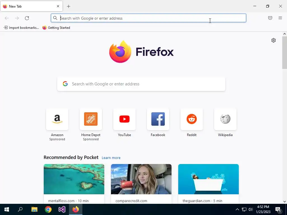Open Windows taskbar search
The image size is (287, 215).
coord(20,209)
